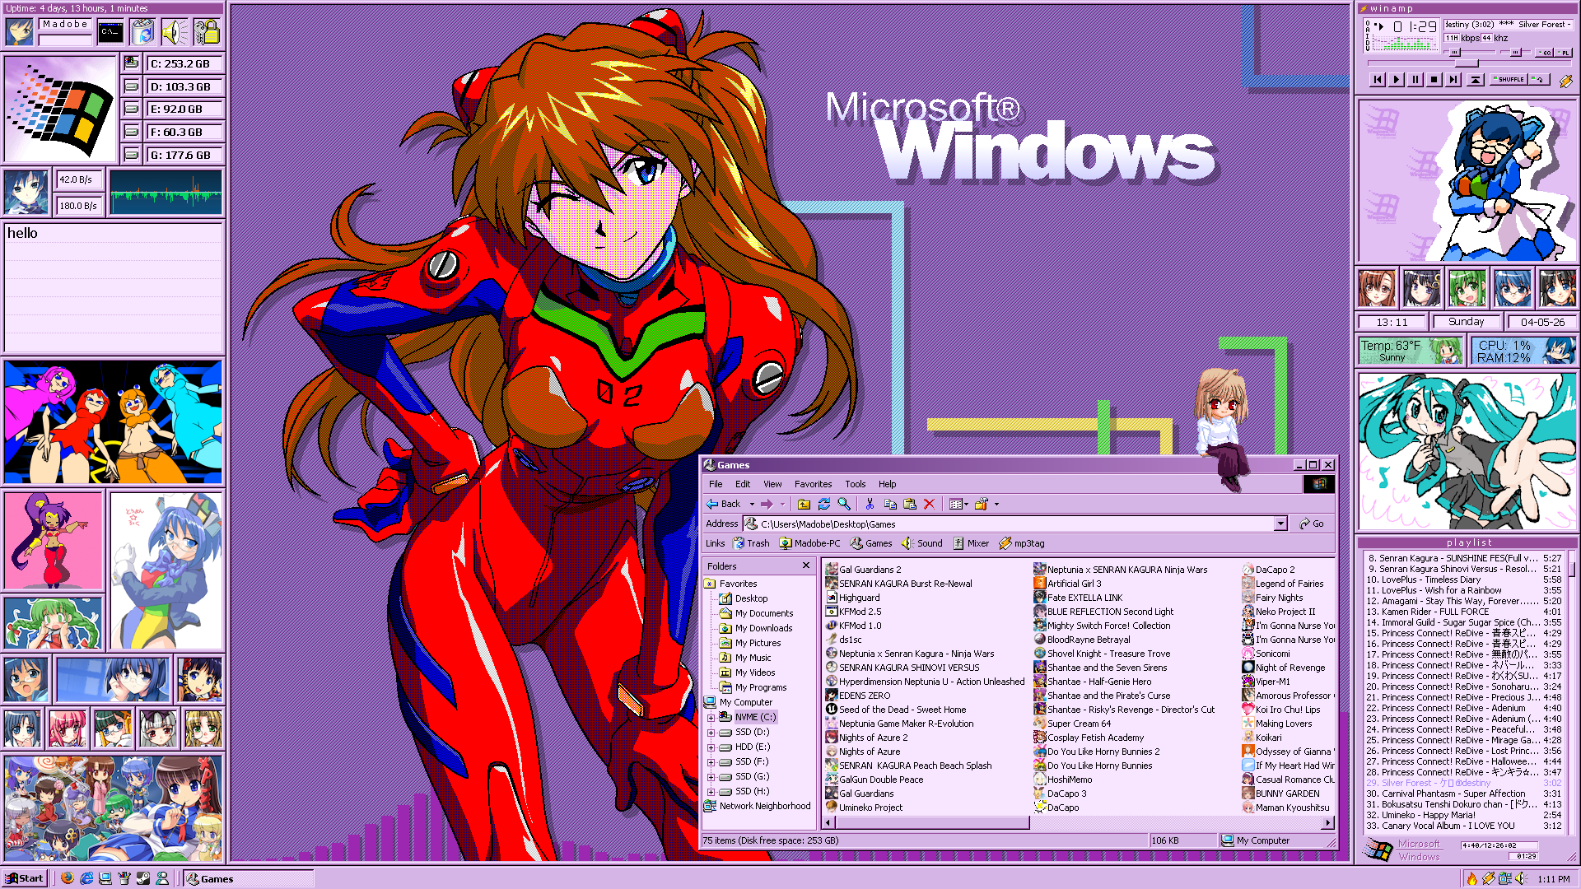1581x889 pixels.
Task: Open the Tools menu
Action: pos(855,484)
